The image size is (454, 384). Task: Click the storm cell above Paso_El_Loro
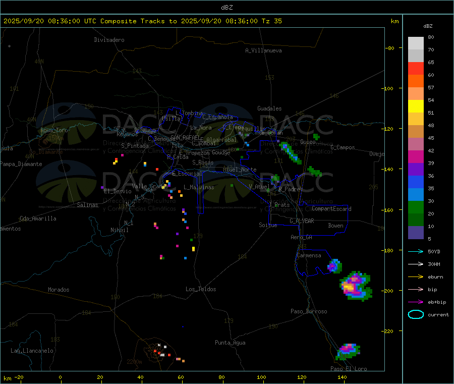(348, 351)
